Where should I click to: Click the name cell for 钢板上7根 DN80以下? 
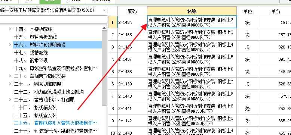[x=192, y=84]
